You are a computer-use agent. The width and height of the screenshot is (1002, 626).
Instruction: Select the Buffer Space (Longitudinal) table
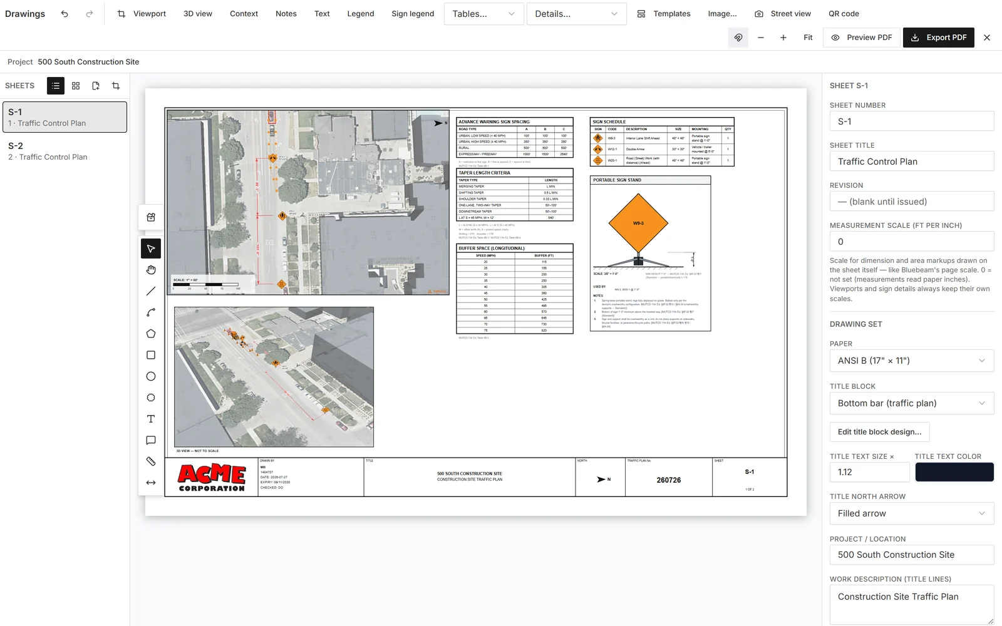pyautogui.click(x=515, y=289)
